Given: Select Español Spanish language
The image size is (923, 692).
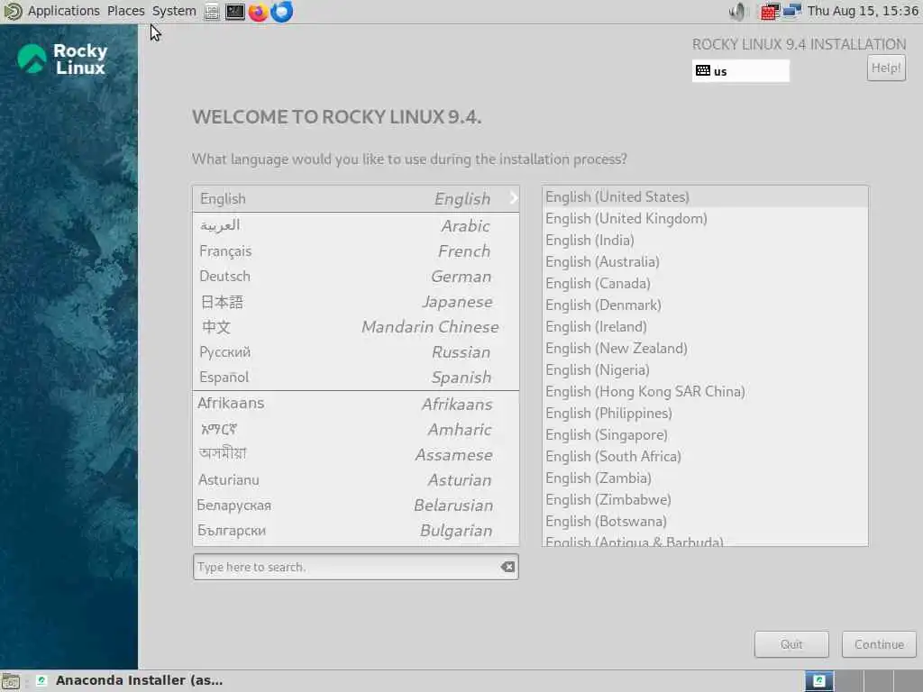Looking at the screenshot, I should click(x=355, y=378).
